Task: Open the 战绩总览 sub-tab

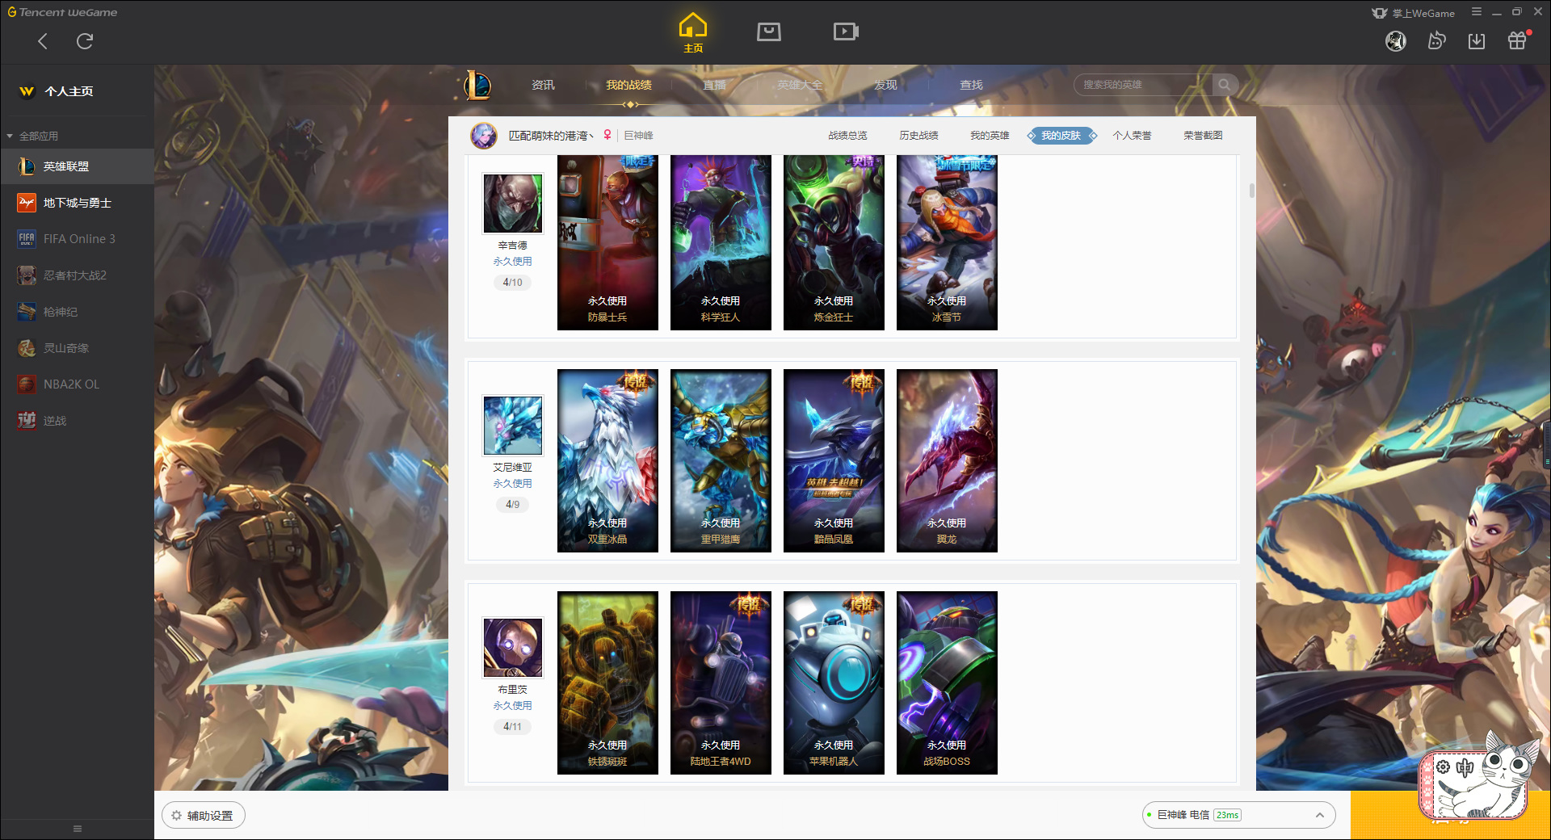Action: click(x=847, y=136)
